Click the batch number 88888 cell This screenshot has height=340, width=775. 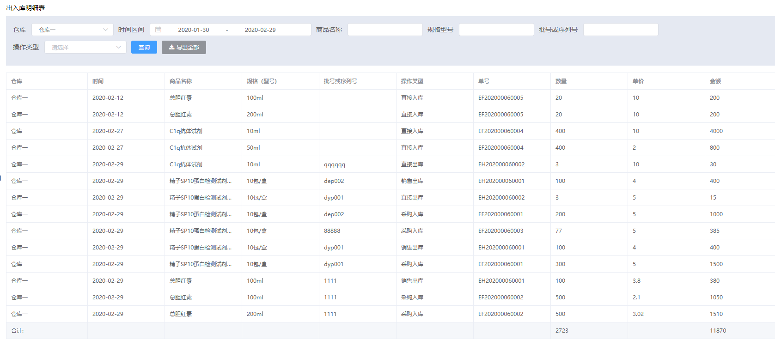pos(332,231)
